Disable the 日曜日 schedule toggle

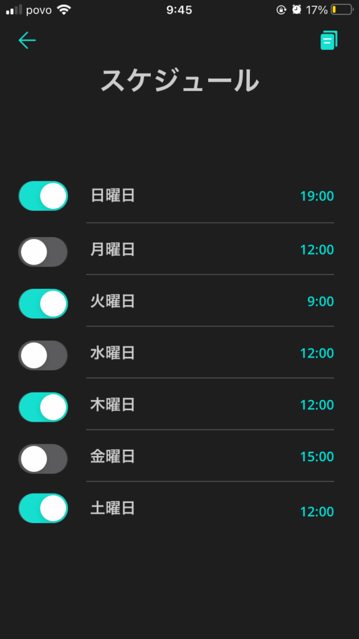pyautogui.click(x=43, y=196)
